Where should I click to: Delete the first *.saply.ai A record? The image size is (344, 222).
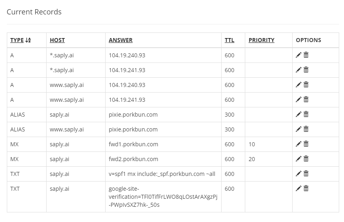306,55
